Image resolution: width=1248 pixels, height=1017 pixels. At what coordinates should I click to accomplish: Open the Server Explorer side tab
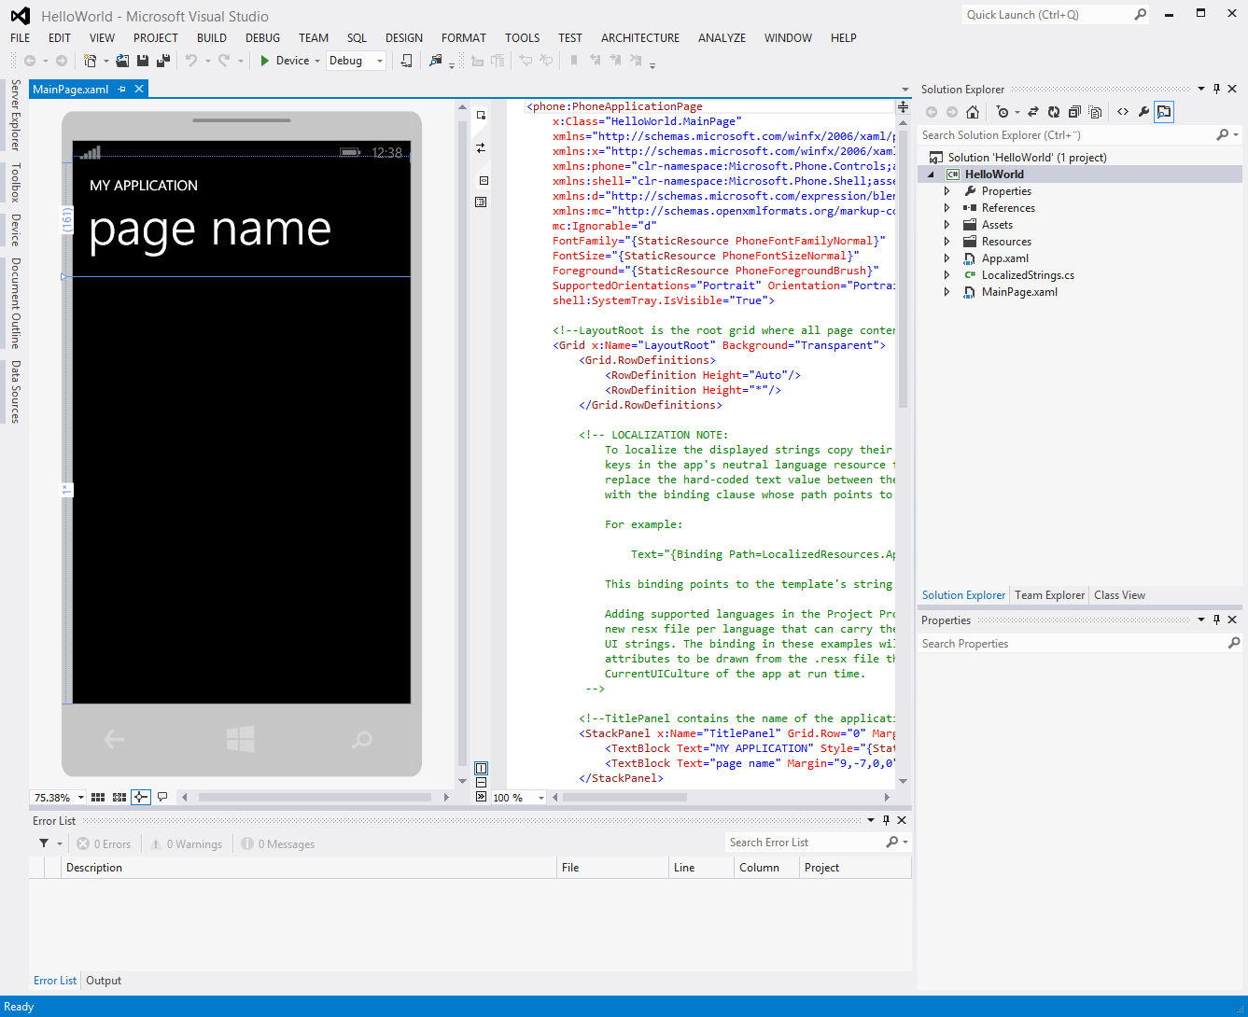(15, 115)
